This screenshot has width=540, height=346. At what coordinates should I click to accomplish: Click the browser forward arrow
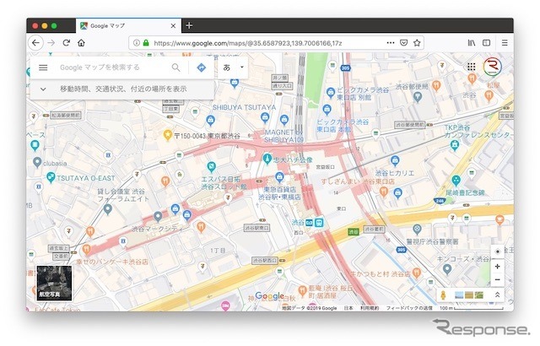(51, 43)
